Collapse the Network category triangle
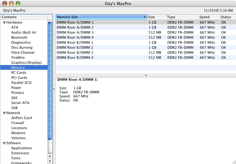 click(x=4, y=113)
